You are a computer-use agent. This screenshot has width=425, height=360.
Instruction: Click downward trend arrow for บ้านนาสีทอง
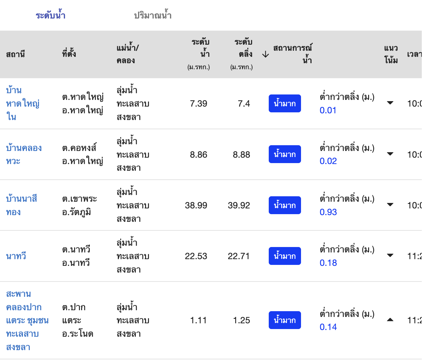390,205
